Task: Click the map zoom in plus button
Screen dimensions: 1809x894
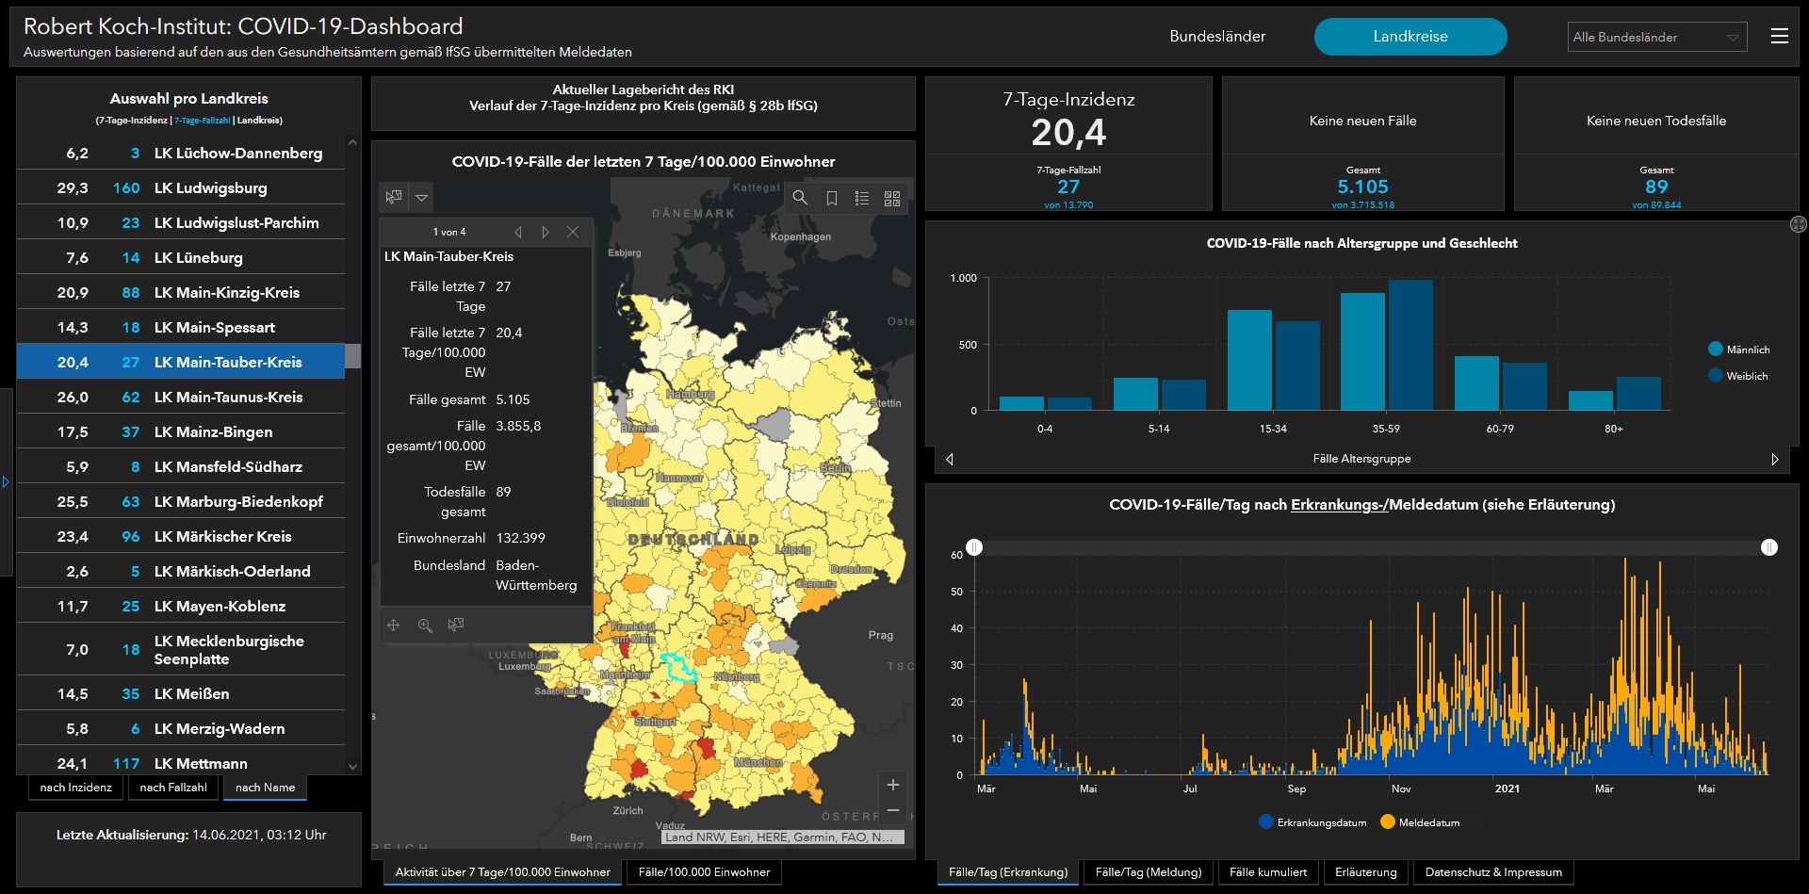Action: pos(893,785)
